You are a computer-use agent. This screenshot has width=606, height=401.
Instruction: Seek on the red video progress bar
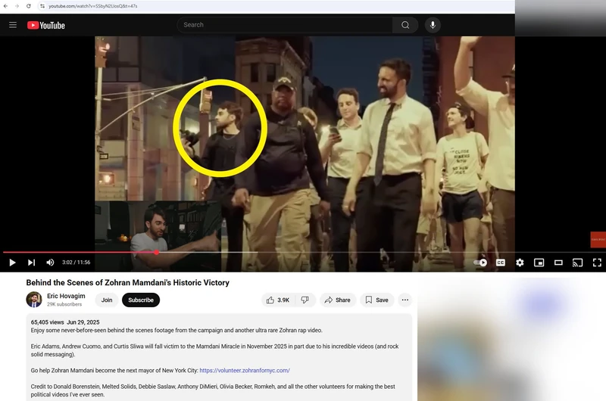[x=227, y=252]
